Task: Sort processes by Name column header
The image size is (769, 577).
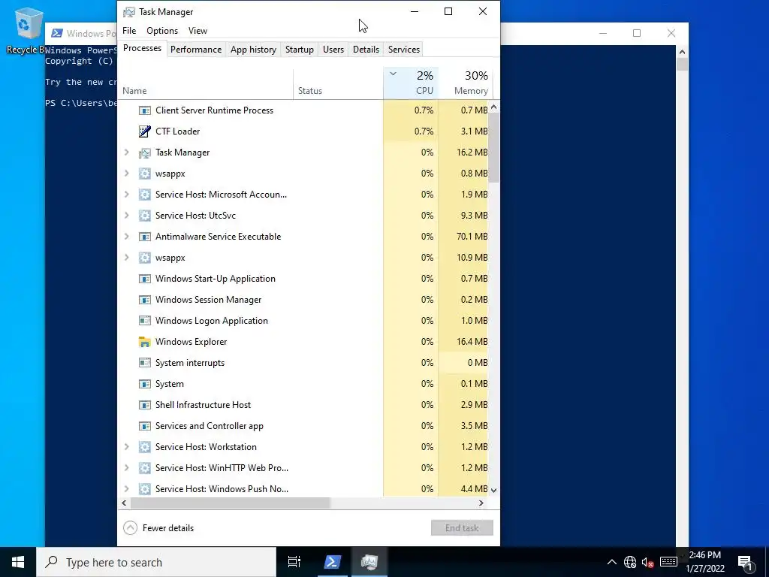Action: (206, 83)
